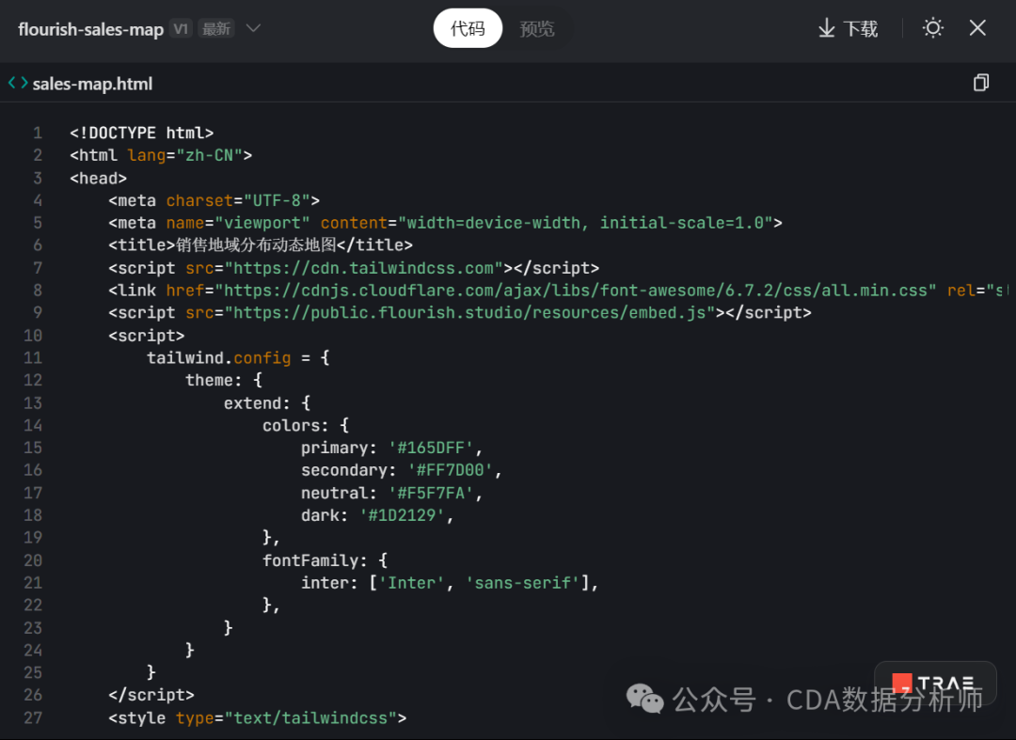Screen dimensions: 1016x740
Task: Click the flourish-sales-map project title
Action: click(90, 29)
